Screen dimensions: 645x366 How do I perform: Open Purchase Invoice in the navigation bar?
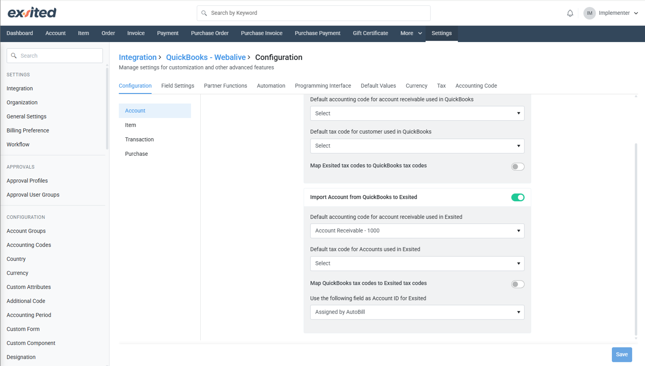point(262,33)
